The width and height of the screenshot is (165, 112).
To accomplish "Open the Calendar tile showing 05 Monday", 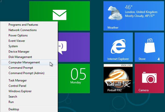I will (74, 78).
